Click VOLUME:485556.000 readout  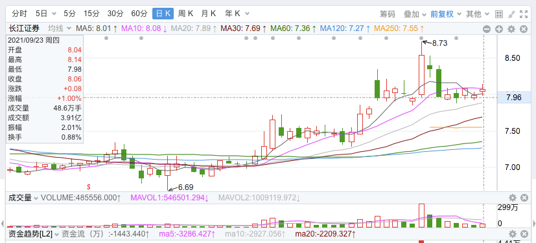coord(81,198)
